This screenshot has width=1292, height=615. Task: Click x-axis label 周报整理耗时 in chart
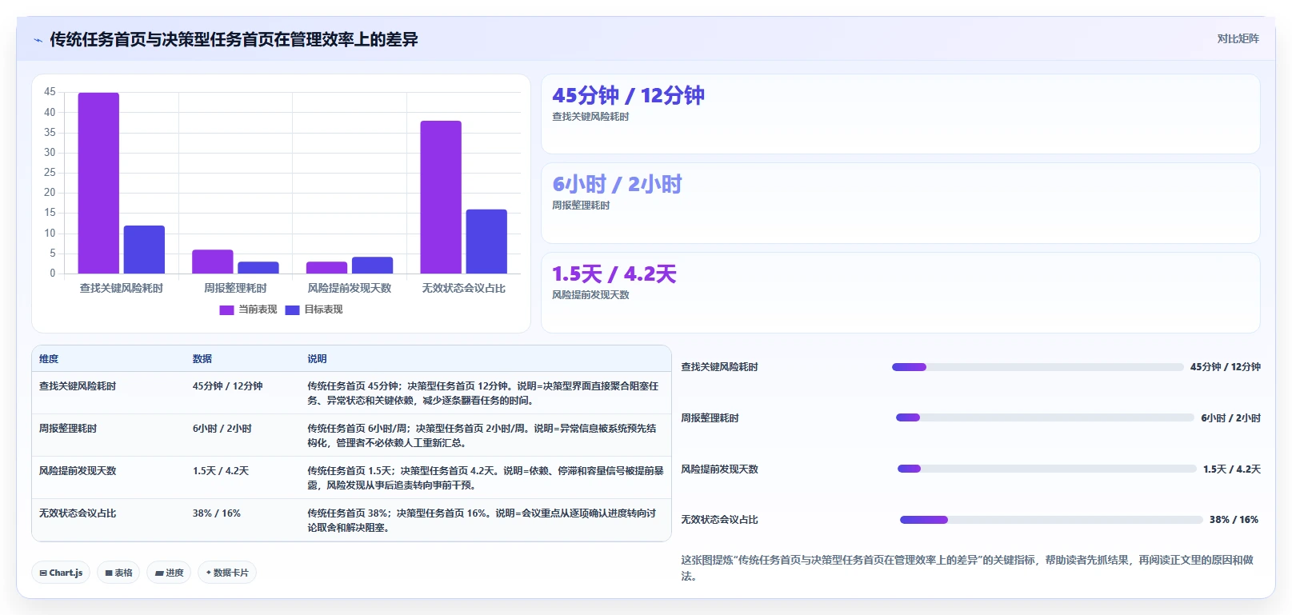tap(235, 288)
